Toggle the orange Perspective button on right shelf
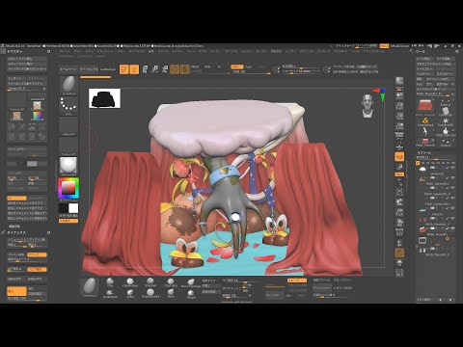463x347 pixels. tap(399, 157)
